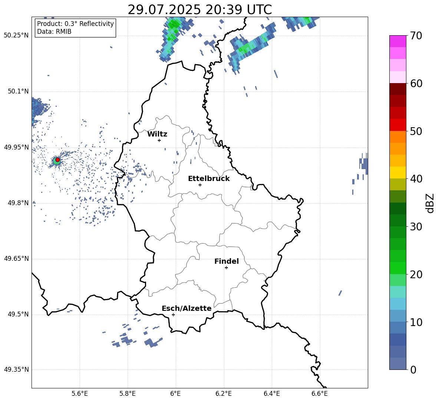Click the Findel station cross marker
The height and width of the screenshot is (401, 439).
pyautogui.click(x=226, y=268)
